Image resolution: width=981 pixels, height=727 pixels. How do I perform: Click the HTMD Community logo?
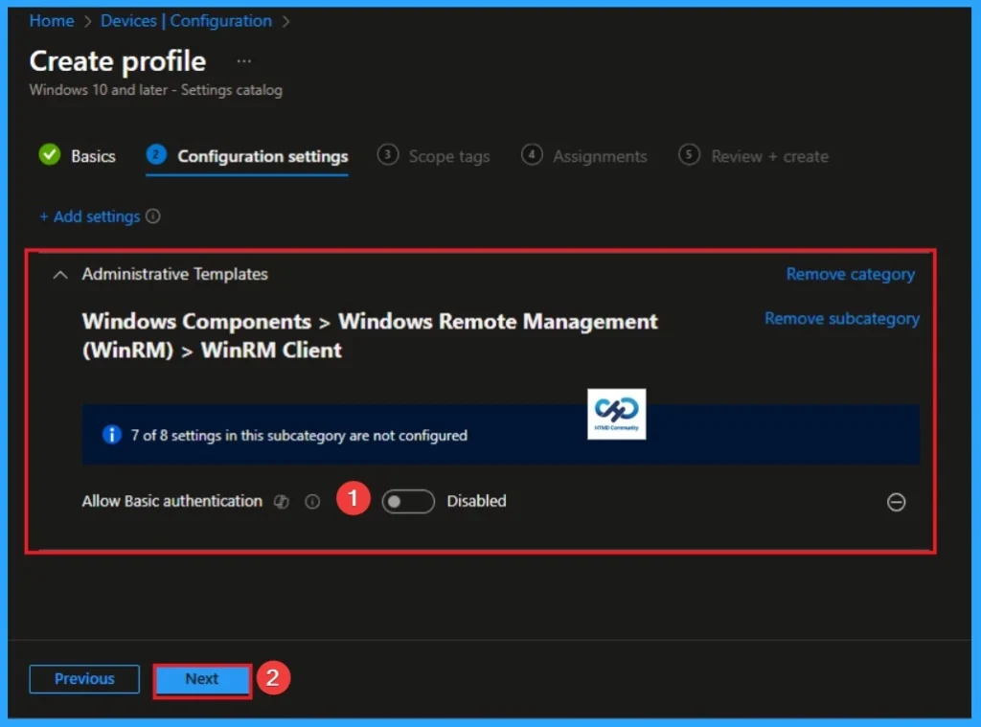(x=616, y=414)
